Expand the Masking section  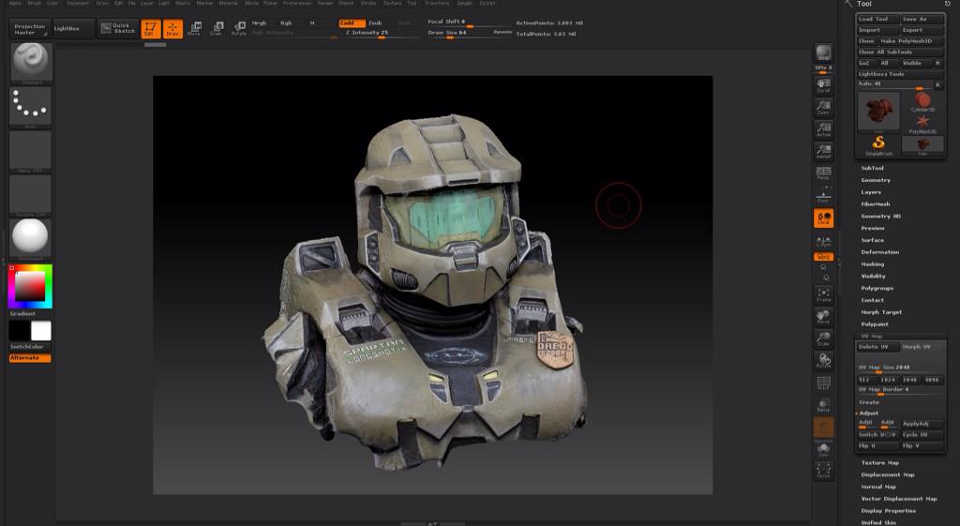pos(873,264)
